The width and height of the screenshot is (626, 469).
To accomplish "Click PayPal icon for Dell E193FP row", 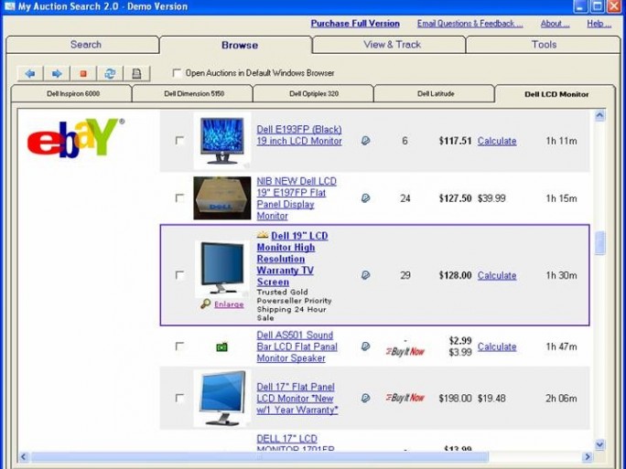I will coord(365,141).
